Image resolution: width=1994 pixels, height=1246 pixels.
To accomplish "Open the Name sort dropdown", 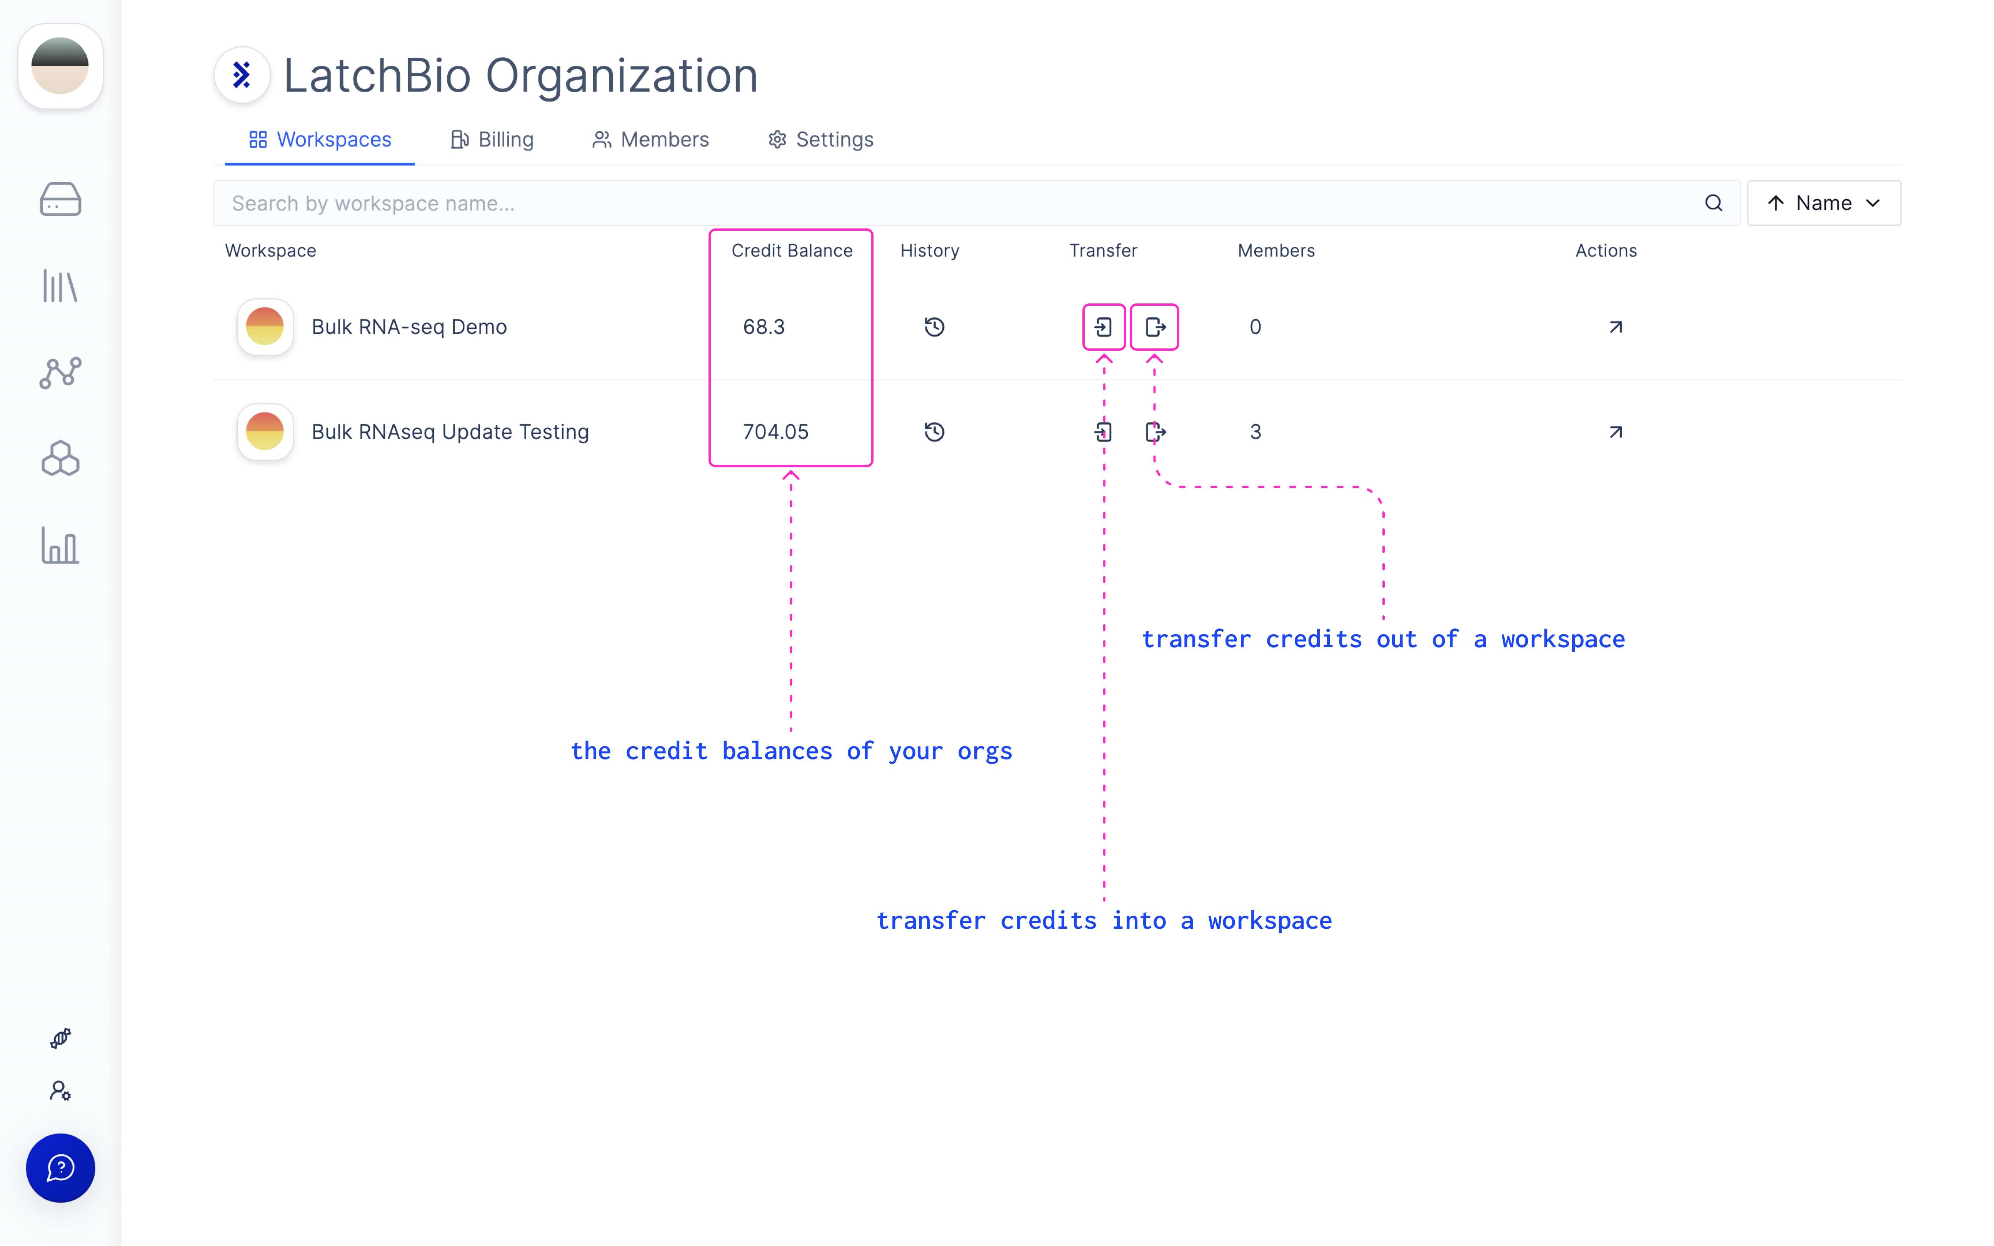I will 1824,203.
